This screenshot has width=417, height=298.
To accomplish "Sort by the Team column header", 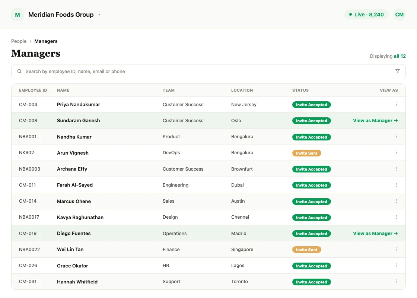I will (x=169, y=90).
